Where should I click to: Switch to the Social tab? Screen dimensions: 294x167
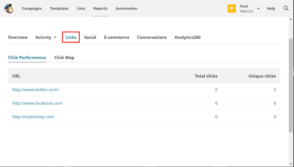[90, 37]
